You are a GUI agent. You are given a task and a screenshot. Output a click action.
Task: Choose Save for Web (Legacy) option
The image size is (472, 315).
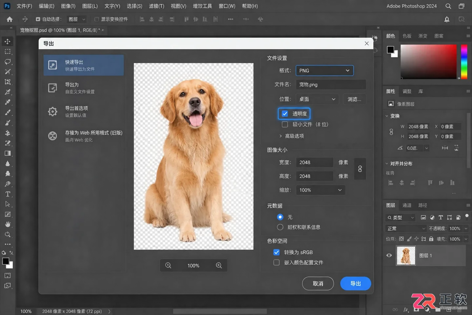(x=84, y=136)
